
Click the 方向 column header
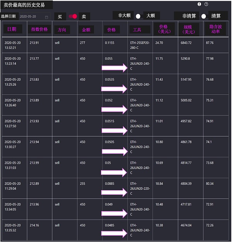click(62, 30)
